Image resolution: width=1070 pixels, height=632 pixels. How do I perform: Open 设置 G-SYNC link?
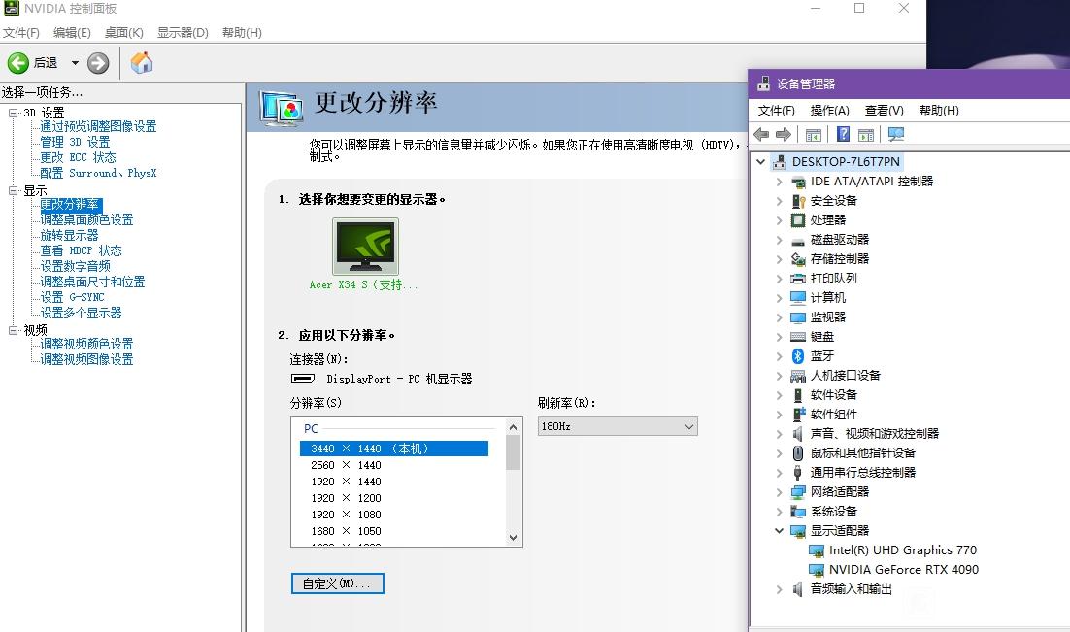pos(72,297)
